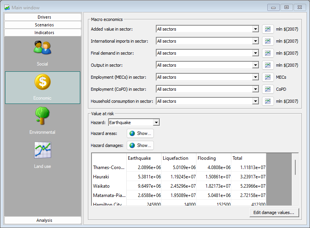
Task: Select the Hauraki row label
Action: pos(109,177)
